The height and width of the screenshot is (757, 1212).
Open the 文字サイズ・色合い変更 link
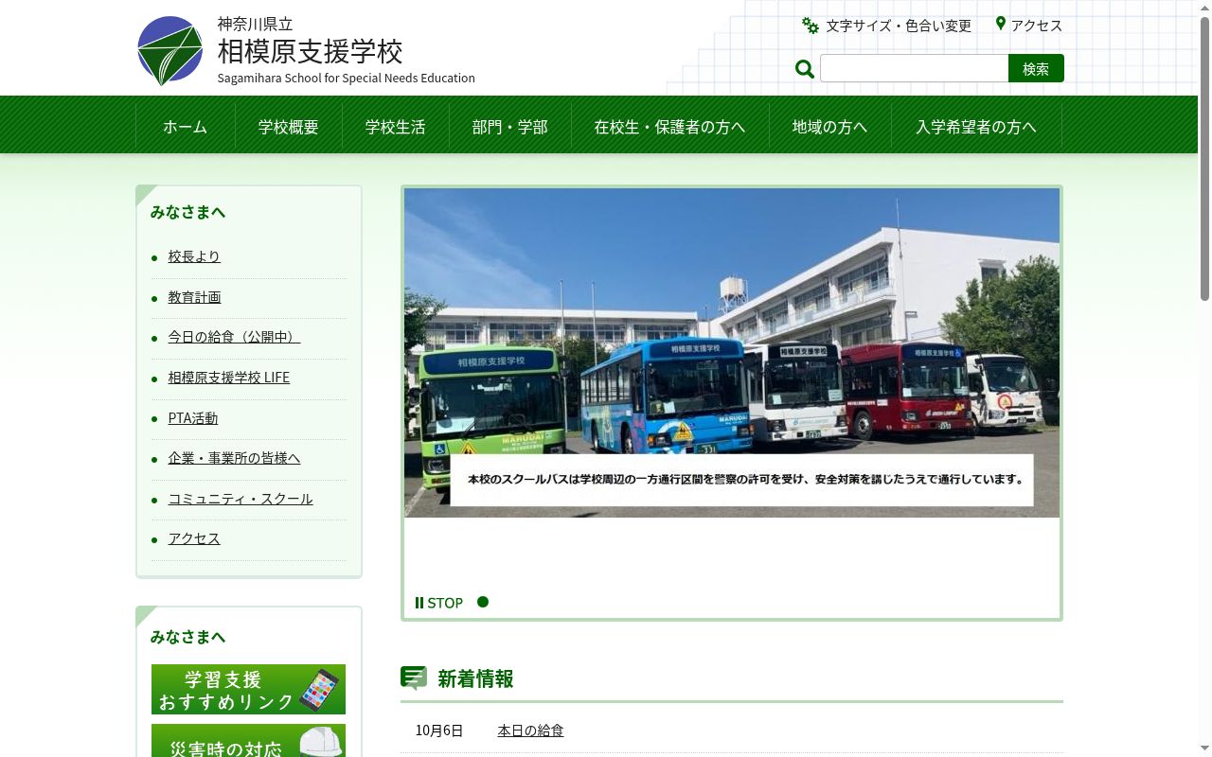tap(899, 26)
